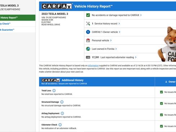The width and height of the screenshot is (176, 132).
Task: Click the CARFAX fox mascot image
Action: [167, 44]
